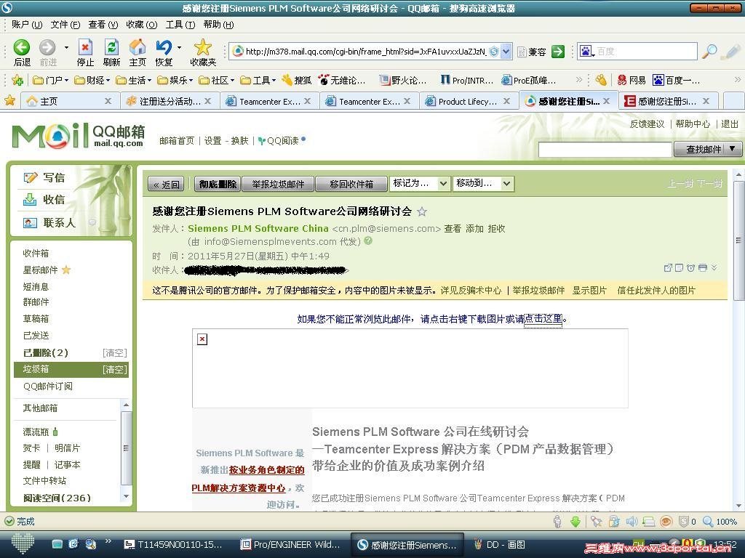Expand the 财经 bookmarks folder
Image resolution: width=745 pixels, height=558 pixels.
(x=92, y=80)
